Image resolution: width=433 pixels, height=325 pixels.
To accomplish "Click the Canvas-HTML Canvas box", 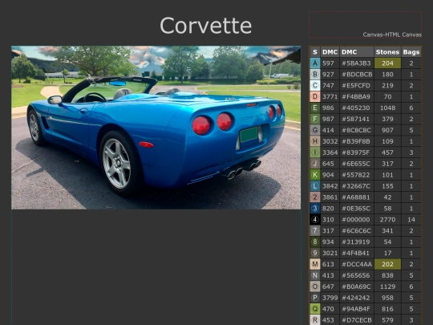I will coord(365,25).
